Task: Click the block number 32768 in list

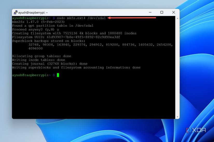Action: (33, 45)
